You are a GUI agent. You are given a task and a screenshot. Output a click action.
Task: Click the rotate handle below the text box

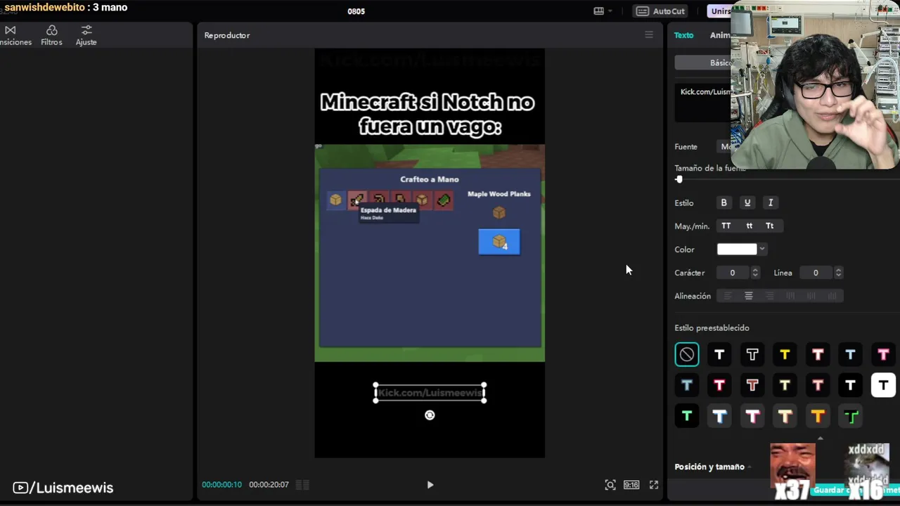pyautogui.click(x=430, y=415)
